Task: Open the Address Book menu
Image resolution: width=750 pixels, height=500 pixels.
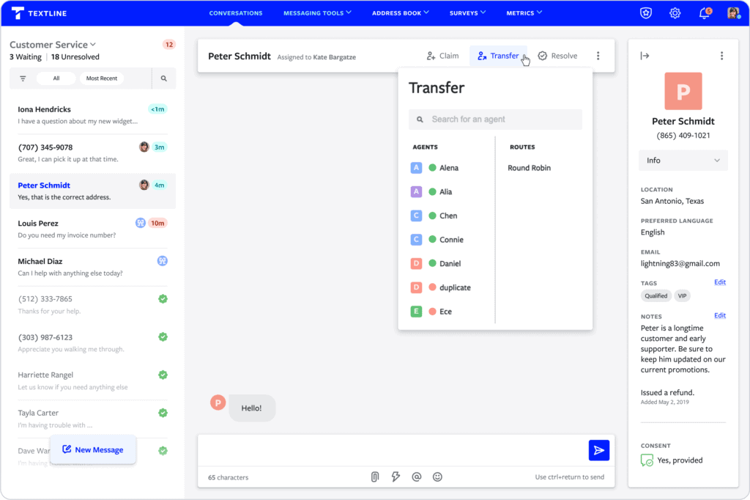Action: point(400,12)
